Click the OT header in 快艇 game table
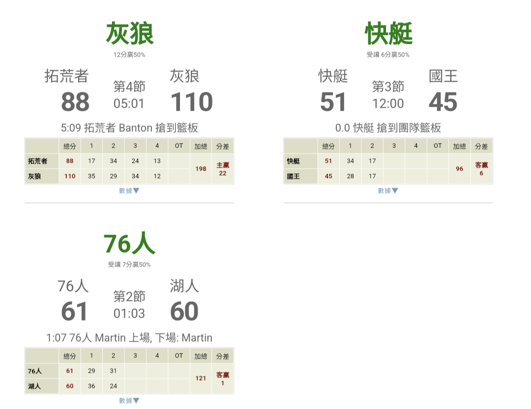This screenshot has width=531, height=409. 438,146
